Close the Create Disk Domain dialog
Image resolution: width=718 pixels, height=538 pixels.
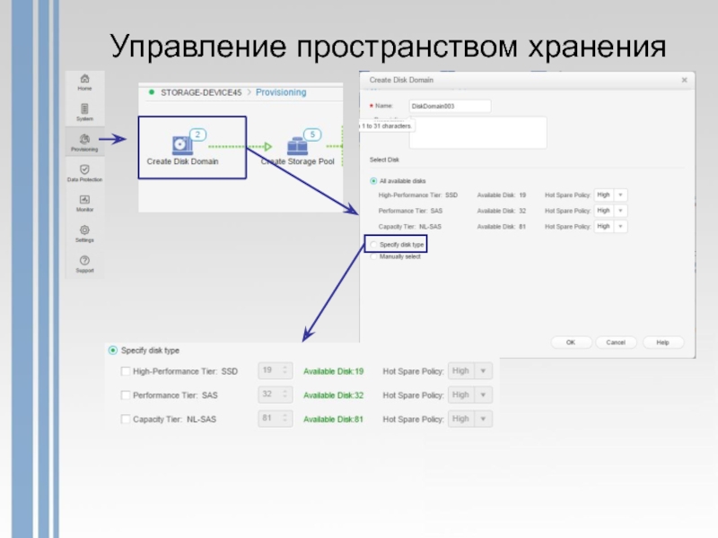(x=684, y=80)
